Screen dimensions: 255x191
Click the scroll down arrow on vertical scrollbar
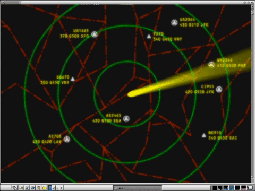click(x=252, y=177)
